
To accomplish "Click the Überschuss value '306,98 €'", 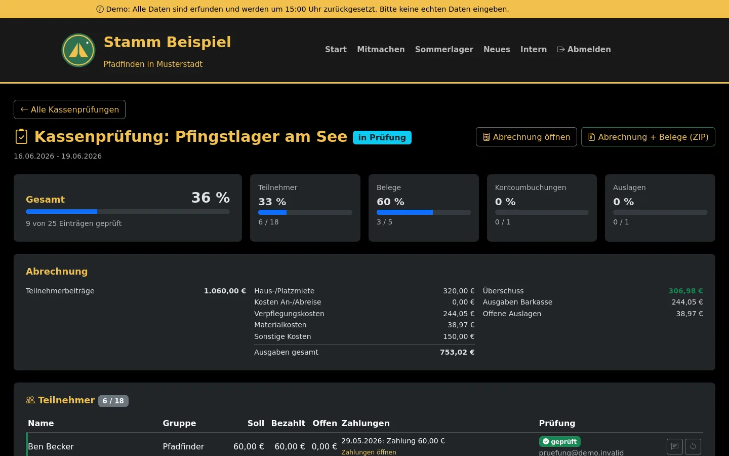I will (x=685, y=291).
